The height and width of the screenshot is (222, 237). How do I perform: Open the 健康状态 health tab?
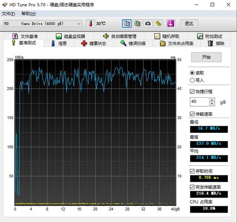(94, 43)
